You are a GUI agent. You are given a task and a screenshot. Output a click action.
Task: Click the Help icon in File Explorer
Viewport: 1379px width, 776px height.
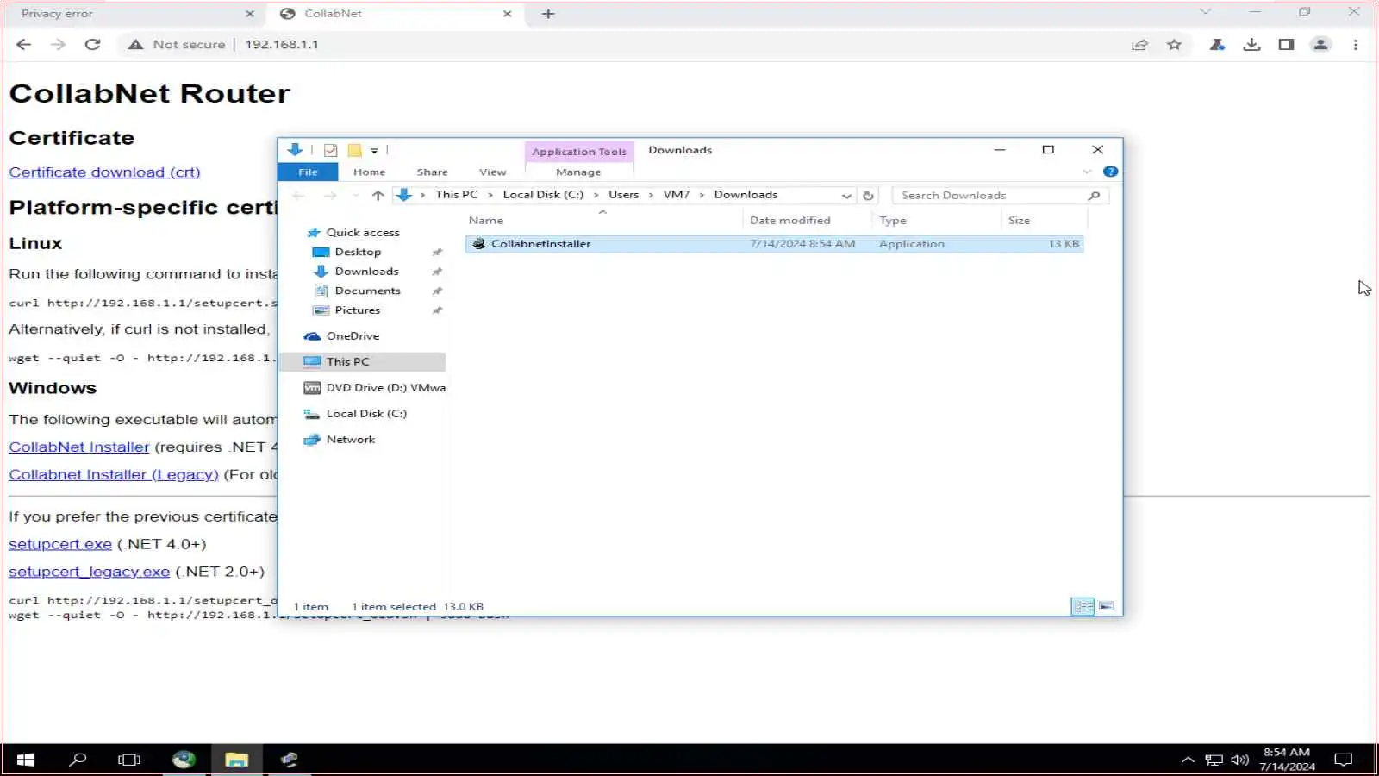pyautogui.click(x=1110, y=172)
